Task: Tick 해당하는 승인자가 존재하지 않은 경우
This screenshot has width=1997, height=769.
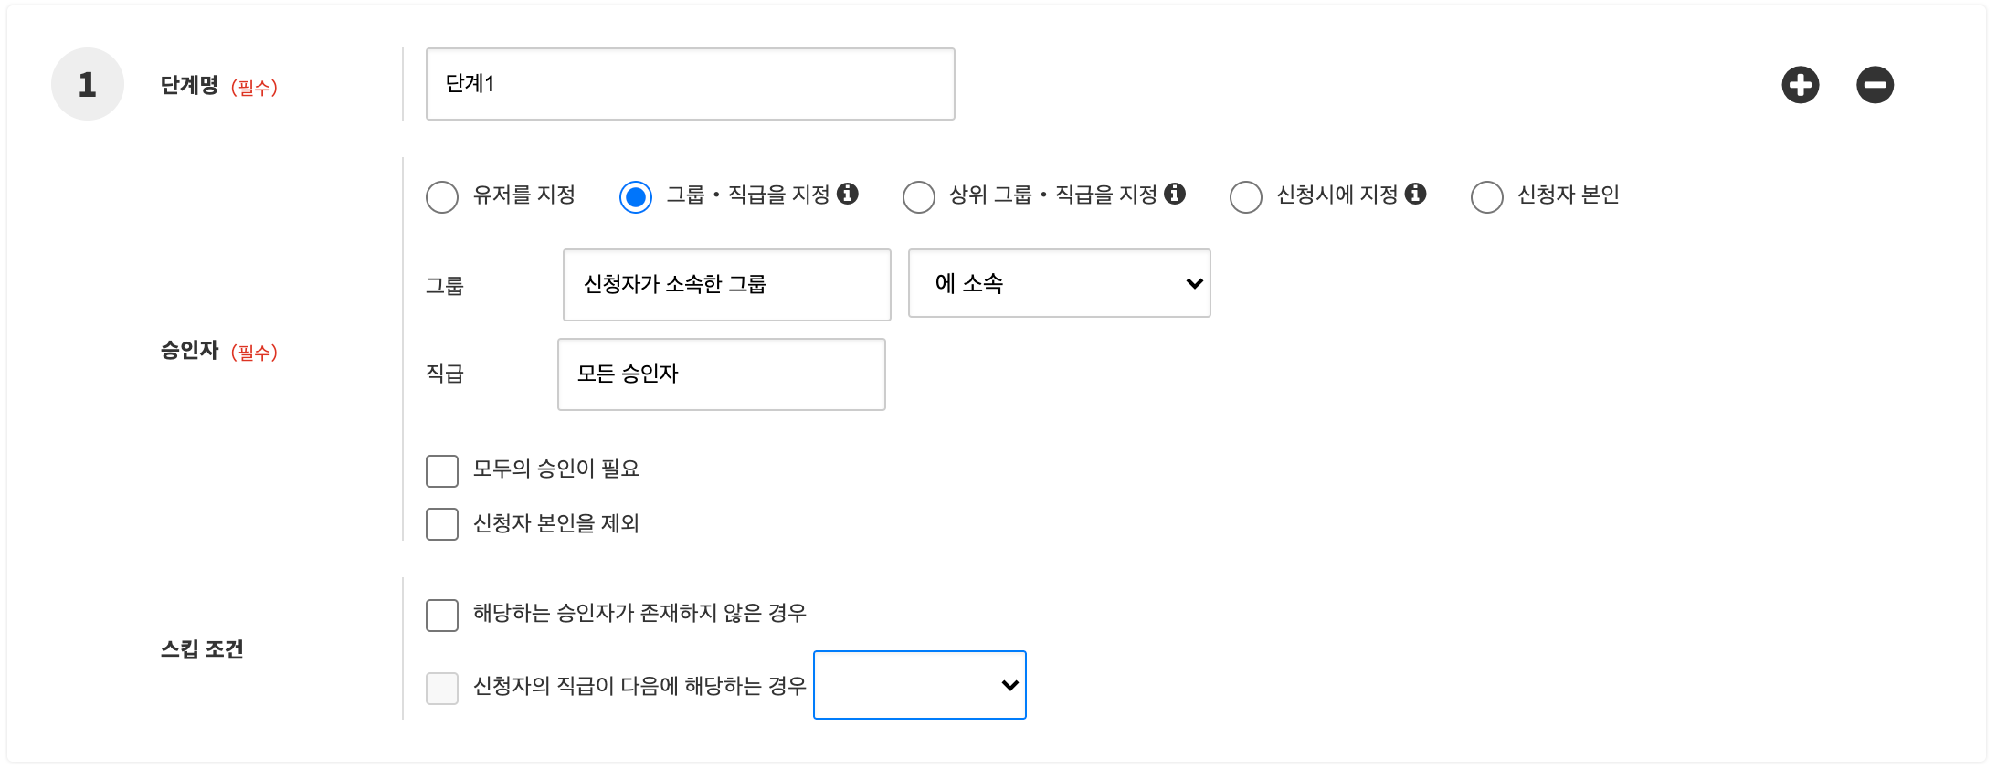Action: tap(442, 615)
